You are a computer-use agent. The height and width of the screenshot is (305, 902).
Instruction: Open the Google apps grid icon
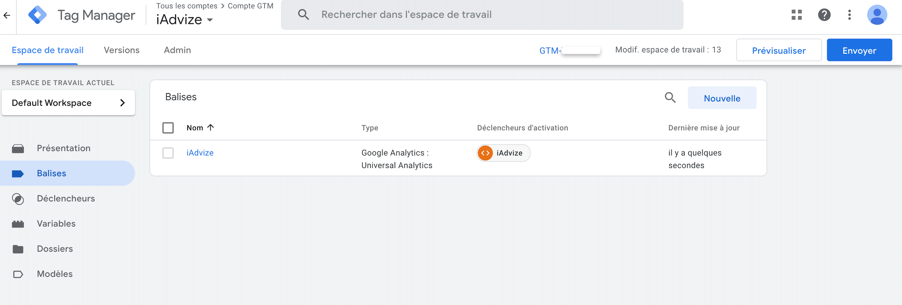pos(797,15)
